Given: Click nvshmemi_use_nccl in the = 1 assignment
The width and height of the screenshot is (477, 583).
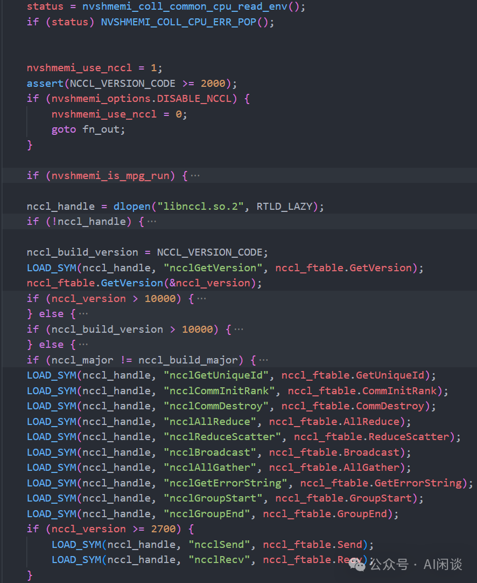Looking at the screenshot, I should (79, 68).
